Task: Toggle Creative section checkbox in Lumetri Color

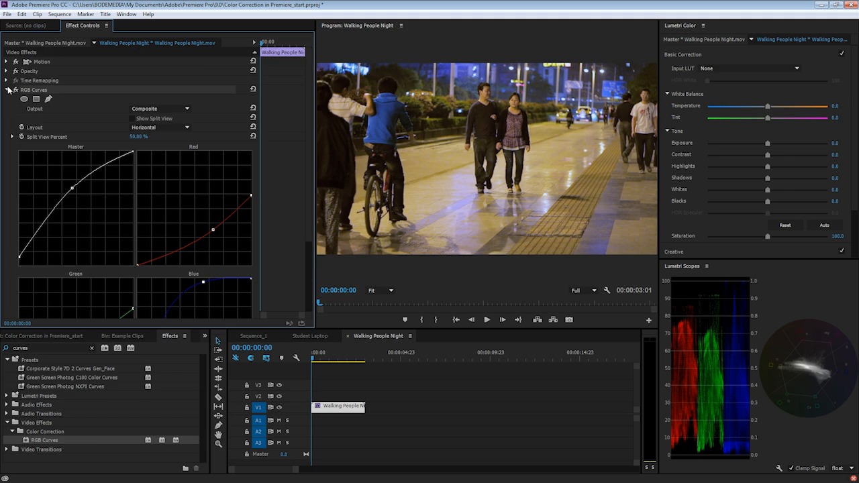Action: tap(842, 251)
